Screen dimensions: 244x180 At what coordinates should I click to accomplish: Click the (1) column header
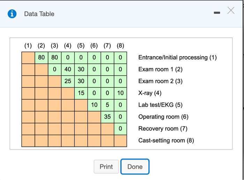click(28, 46)
